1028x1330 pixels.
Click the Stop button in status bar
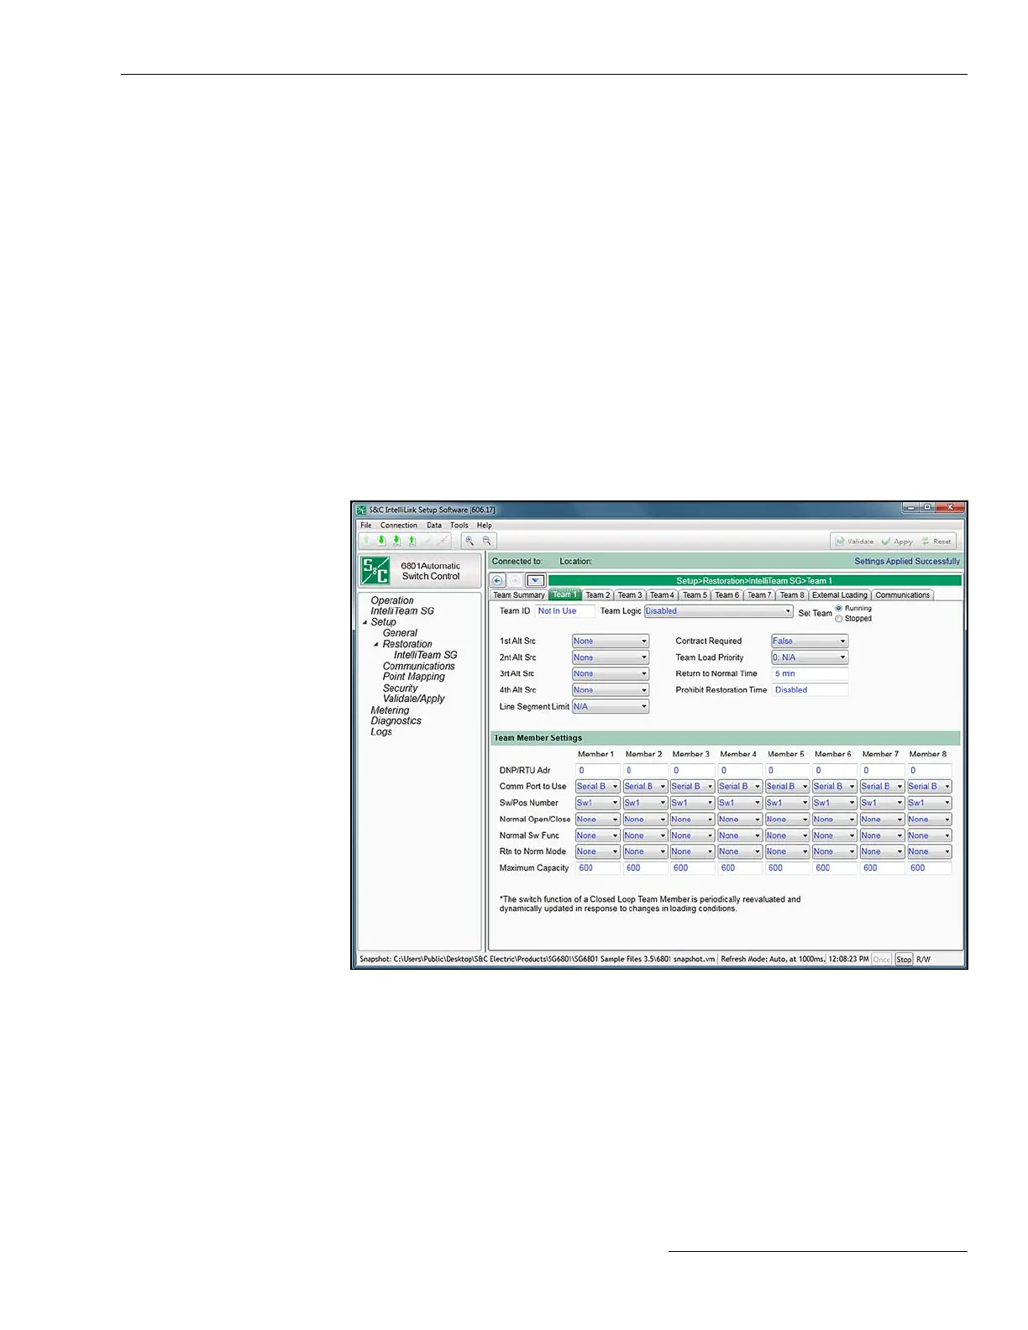pyautogui.click(x=904, y=959)
